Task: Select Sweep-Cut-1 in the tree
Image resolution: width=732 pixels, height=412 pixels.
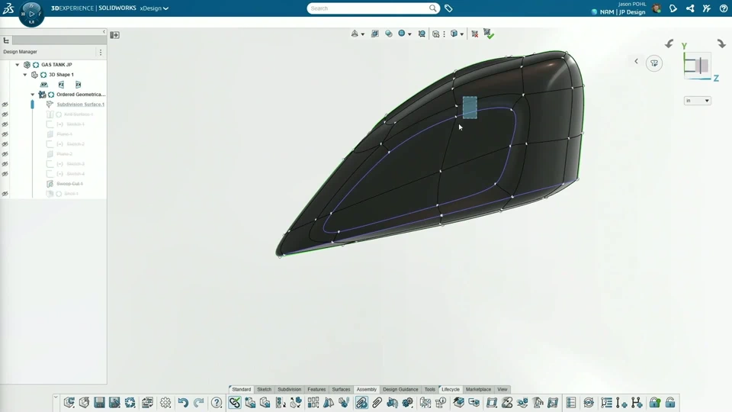Action: click(69, 184)
